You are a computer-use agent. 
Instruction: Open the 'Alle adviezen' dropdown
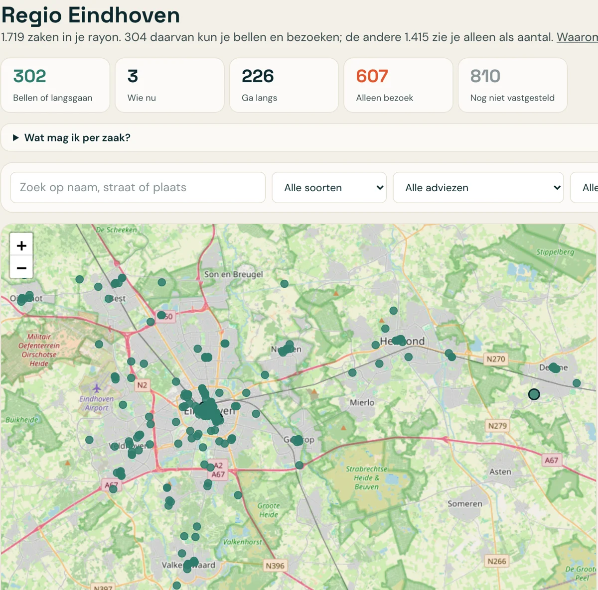click(478, 188)
